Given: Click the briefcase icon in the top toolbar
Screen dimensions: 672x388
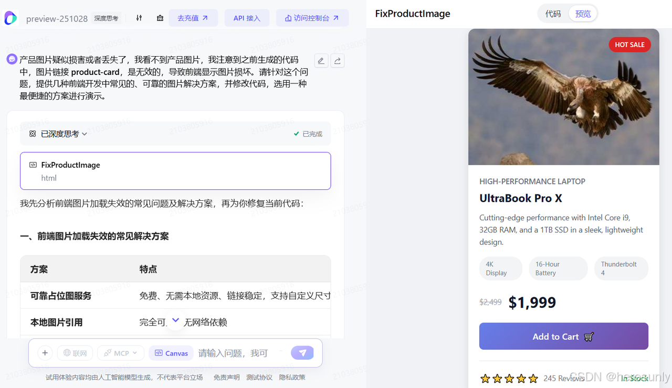Looking at the screenshot, I should click(x=160, y=18).
